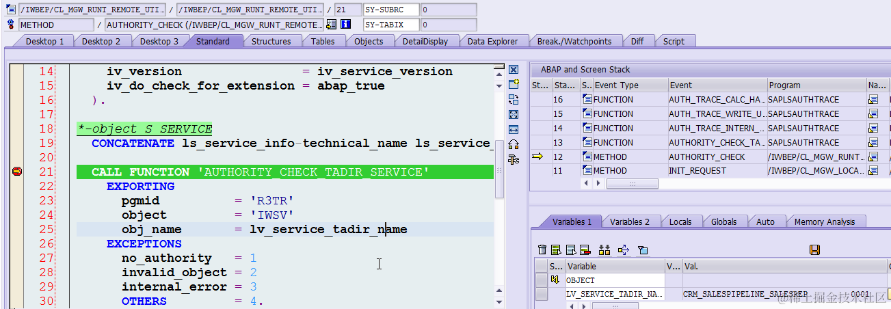Click the Event Type column header
Image resolution: width=891 pixels, height=309 pixels.
pos(630,85)
